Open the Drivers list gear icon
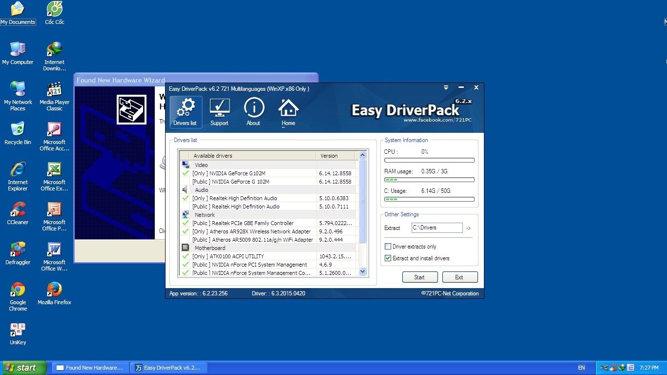The width and height of the screenshot is (667, 375). coord(185,107)
